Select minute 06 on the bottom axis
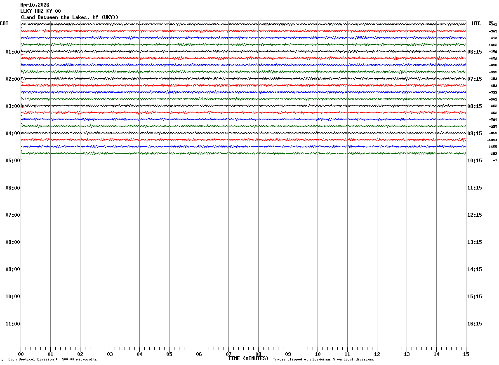This screenshot has width=499, height=365. pos(199,354)
